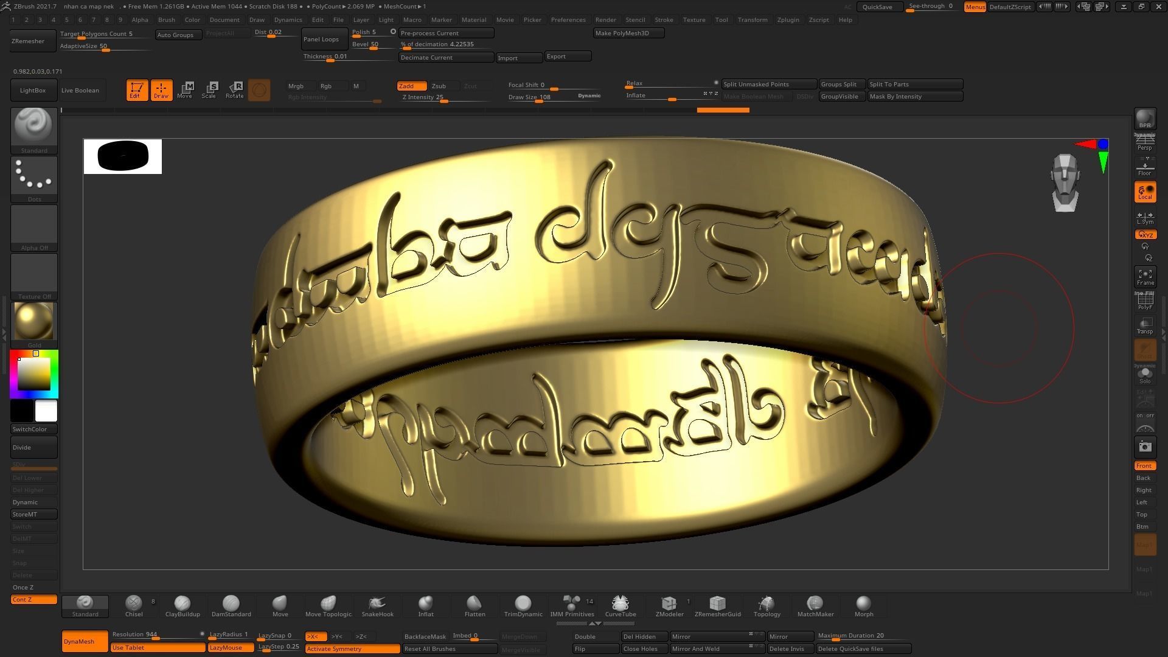The width and height of the screenshot is (1168, 657).
Task: Select the Chisel brush
Action: click(x=134, y=606)
